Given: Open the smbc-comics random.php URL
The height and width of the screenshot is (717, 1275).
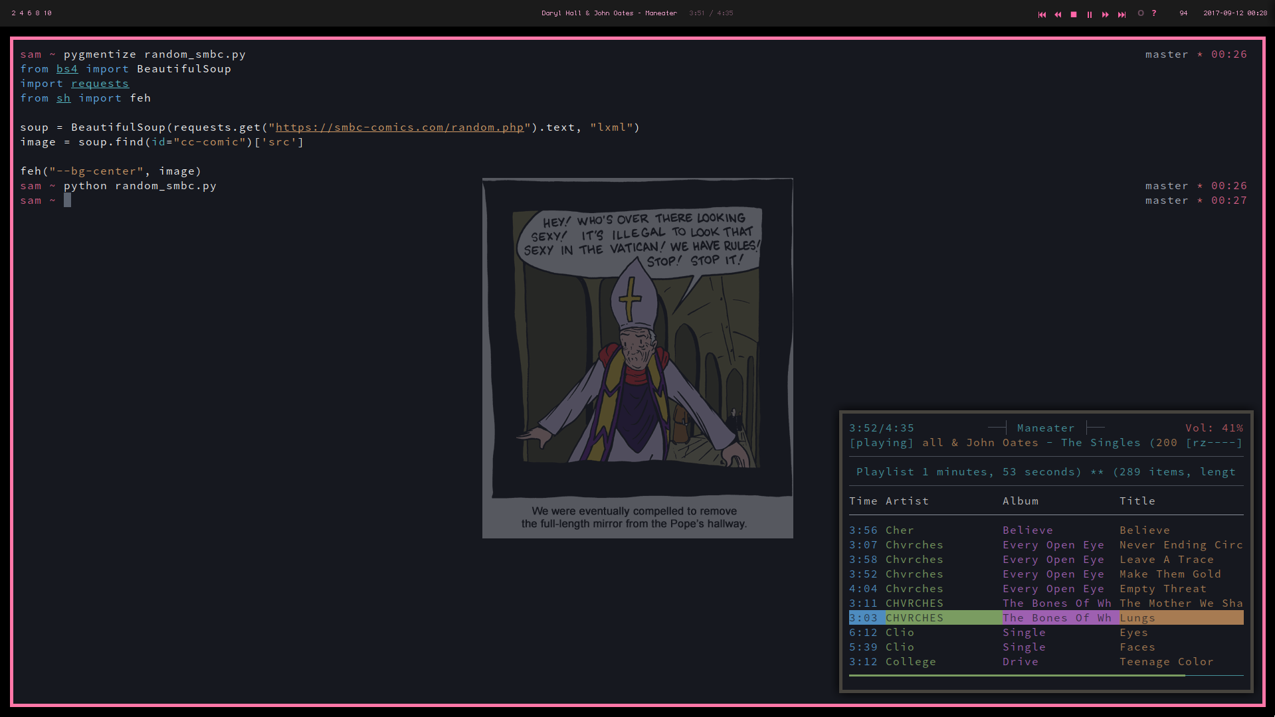Looking at the screenshot, I should [x=399, y=127].
